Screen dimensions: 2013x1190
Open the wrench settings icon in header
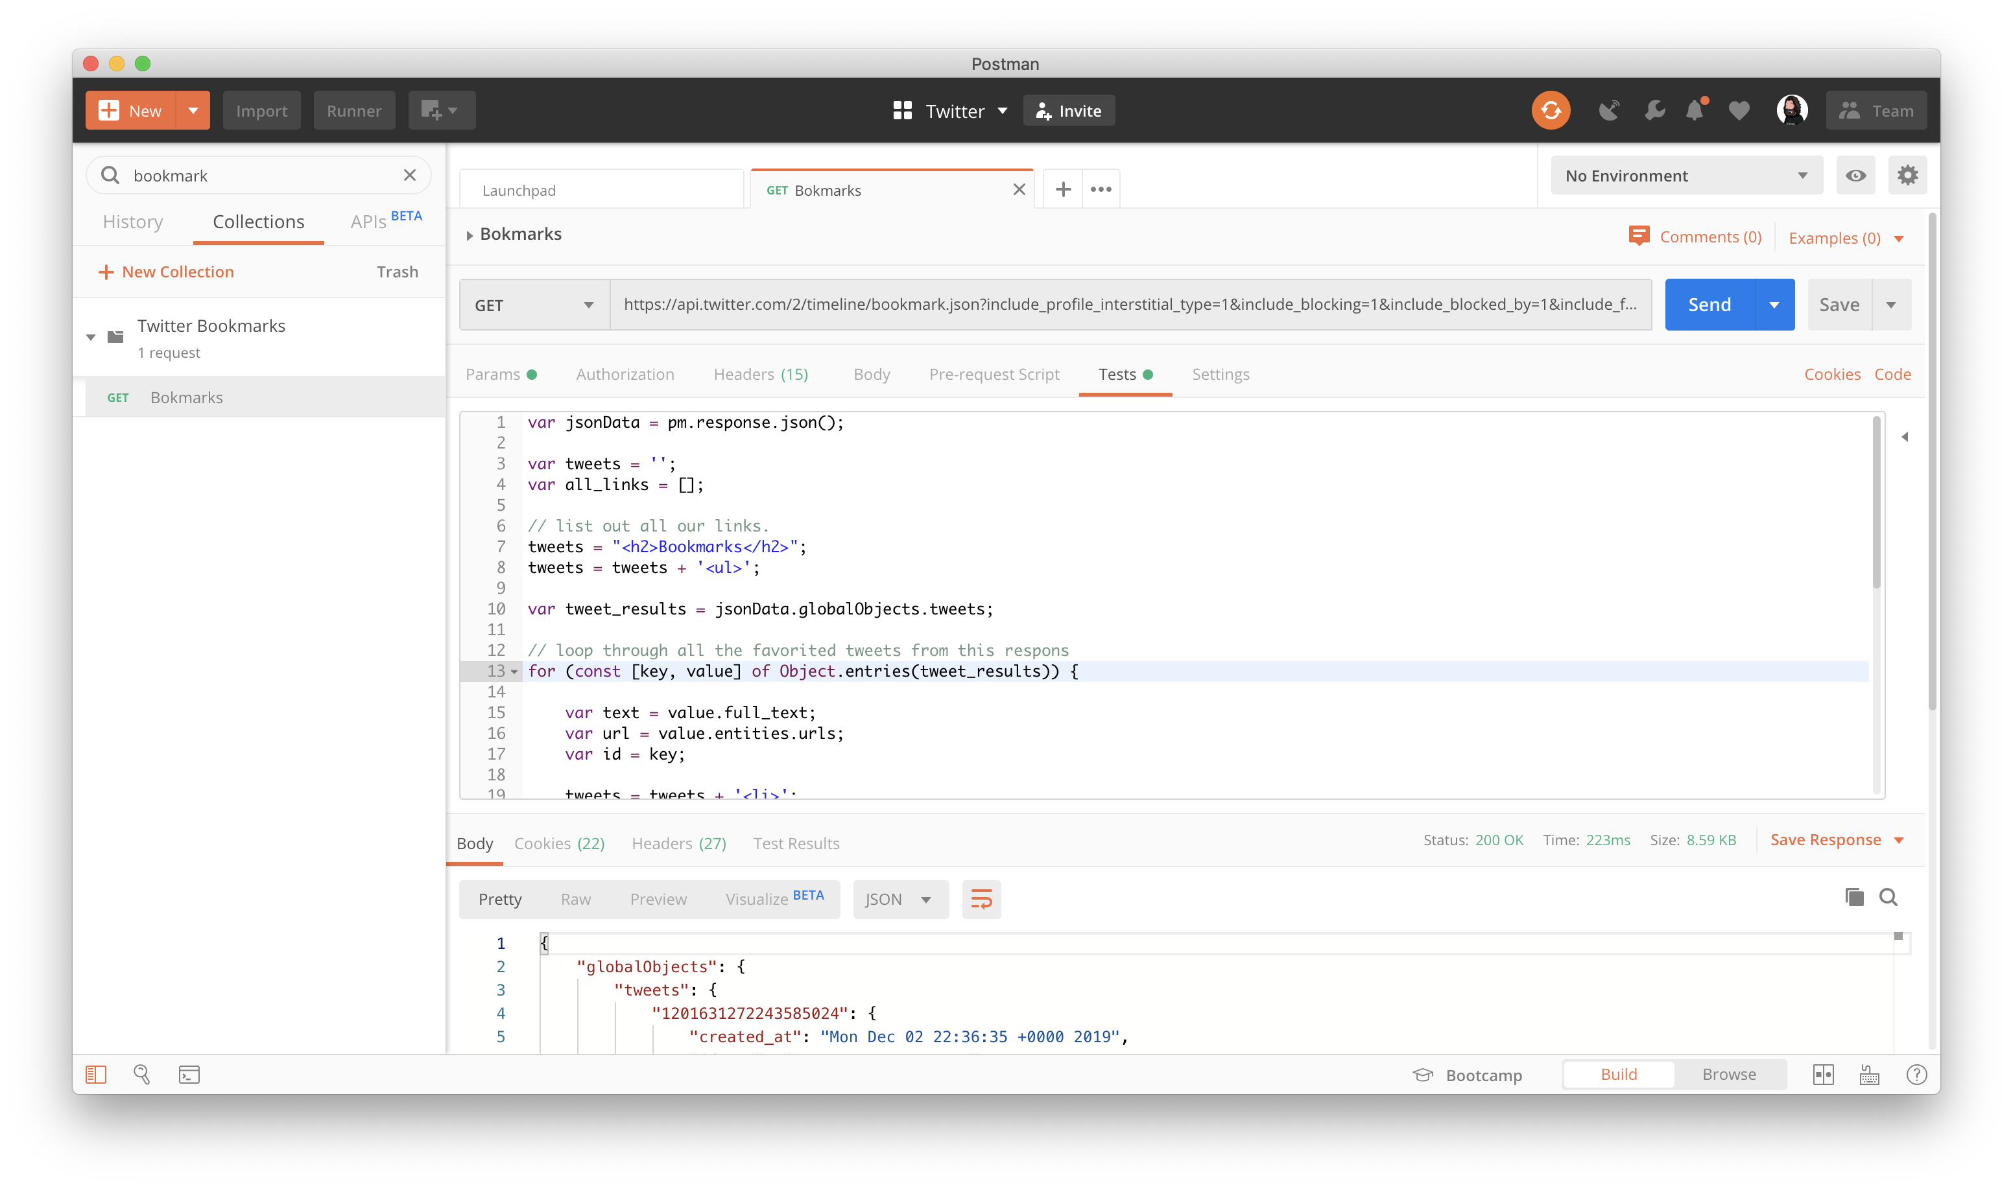[1654, 111]
